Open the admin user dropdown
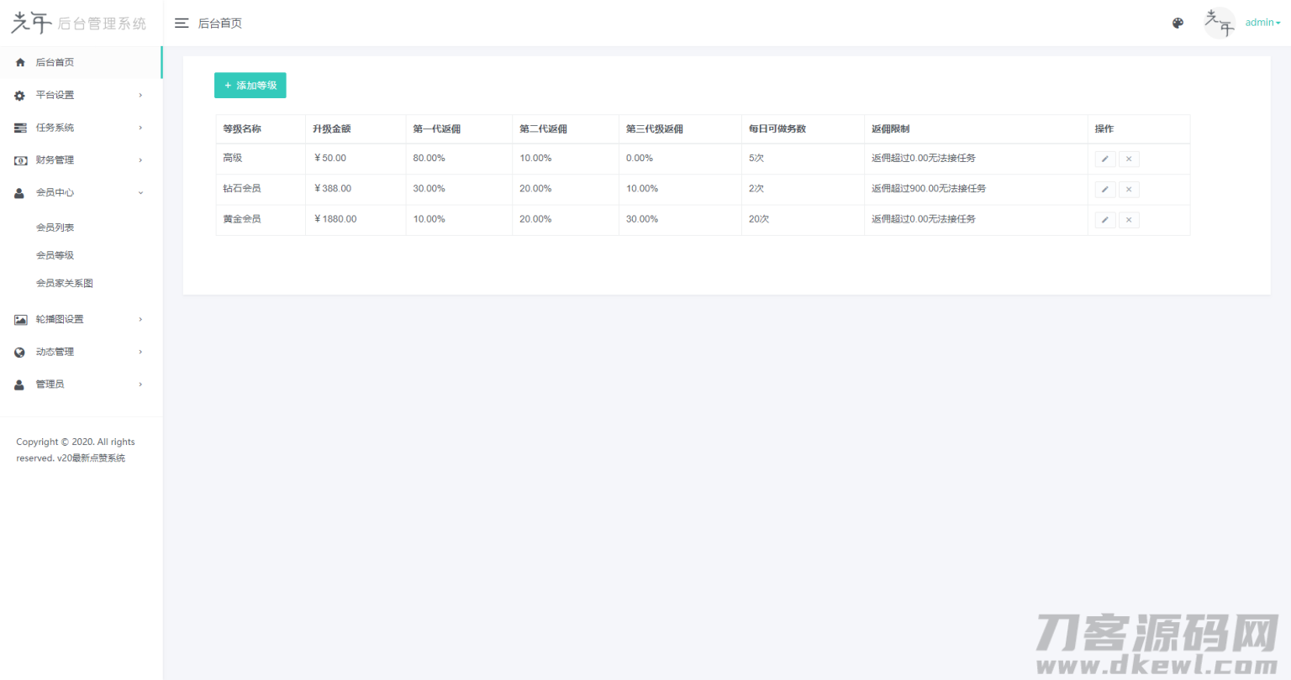Viewport: 1291px width, 680px height. click(x=1262, y=23)
